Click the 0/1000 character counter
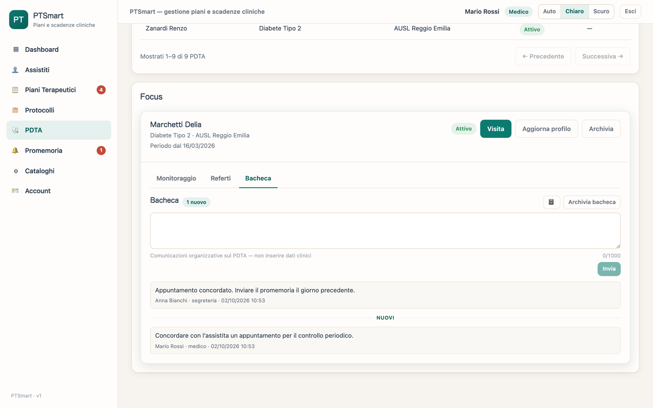Image resolution: width=653 pixels, height=408 pixels. click(x=611, y=256)
